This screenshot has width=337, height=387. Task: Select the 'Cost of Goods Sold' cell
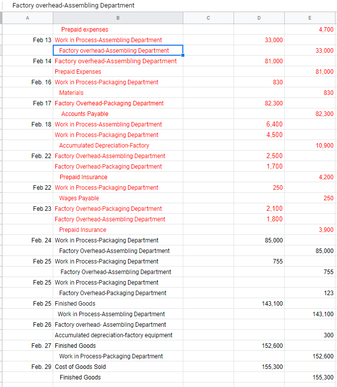tap(118, 367)
